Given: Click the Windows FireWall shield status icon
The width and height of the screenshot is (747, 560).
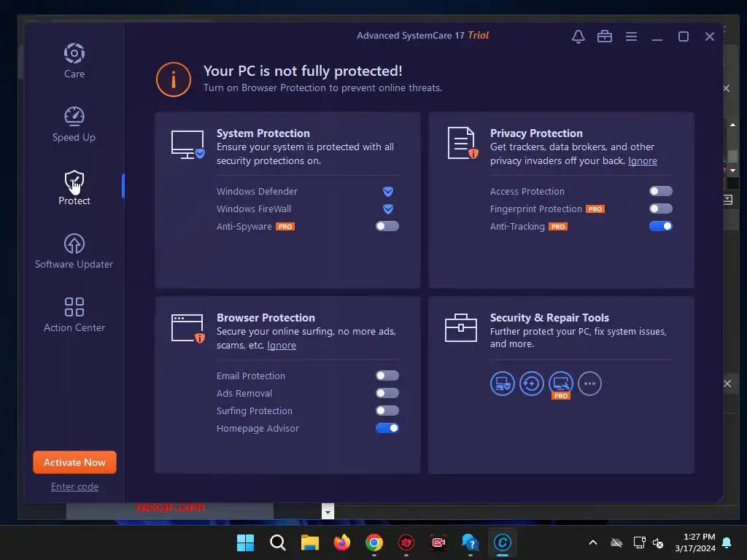Looking at the screenshot, I should tap(388, 209).
